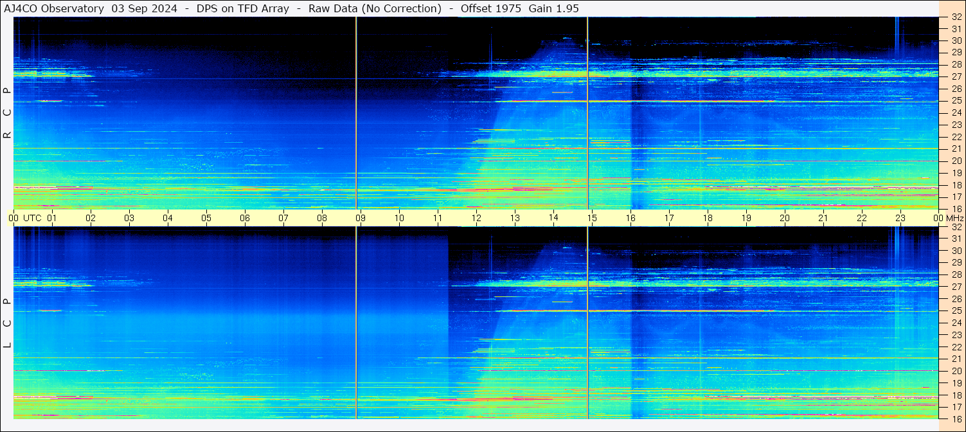The width and height of the screenshot is (966, 432).
Task: Select hour "05" on the UTC time axis
Action: click(x=206, y=218)
